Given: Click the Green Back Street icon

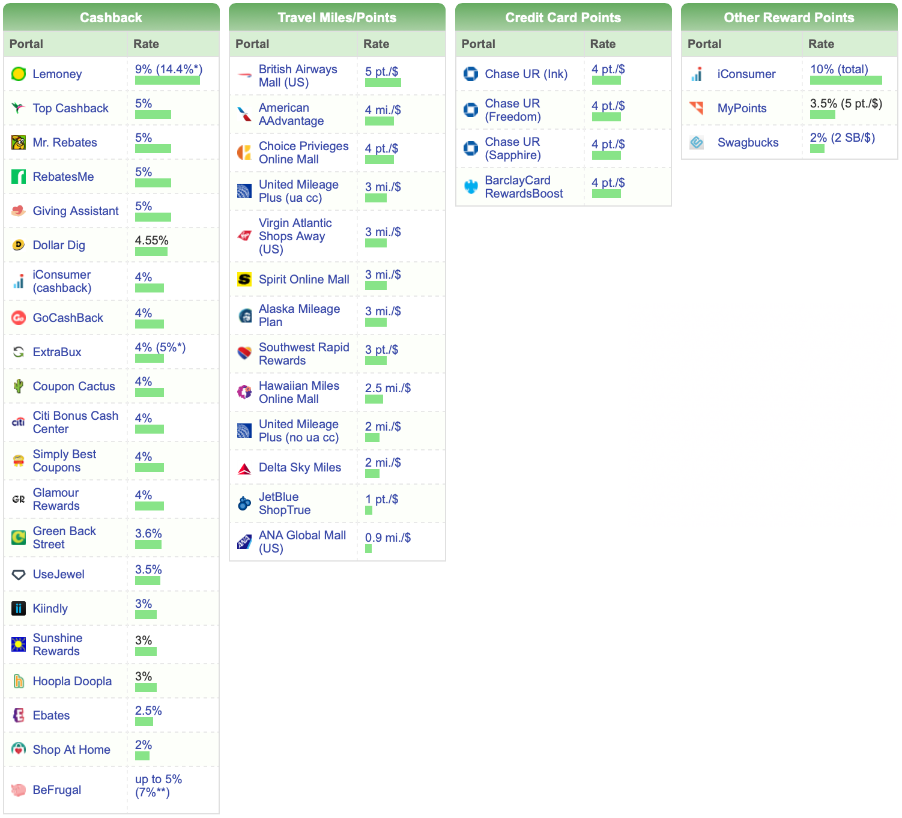Looking at the screenshot, I should (19, 538).
